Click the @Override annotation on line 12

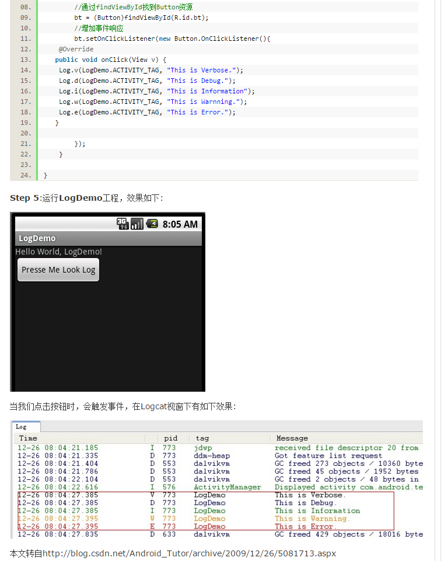pyautogui.click(x=76, y=49)
